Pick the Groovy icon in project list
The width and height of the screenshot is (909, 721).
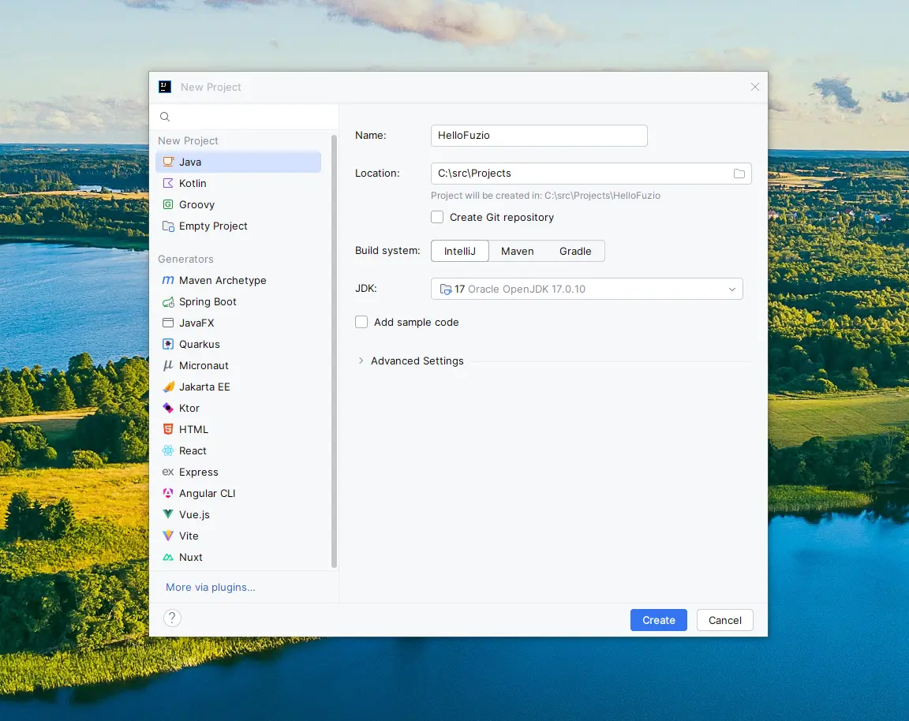point(168,204)
